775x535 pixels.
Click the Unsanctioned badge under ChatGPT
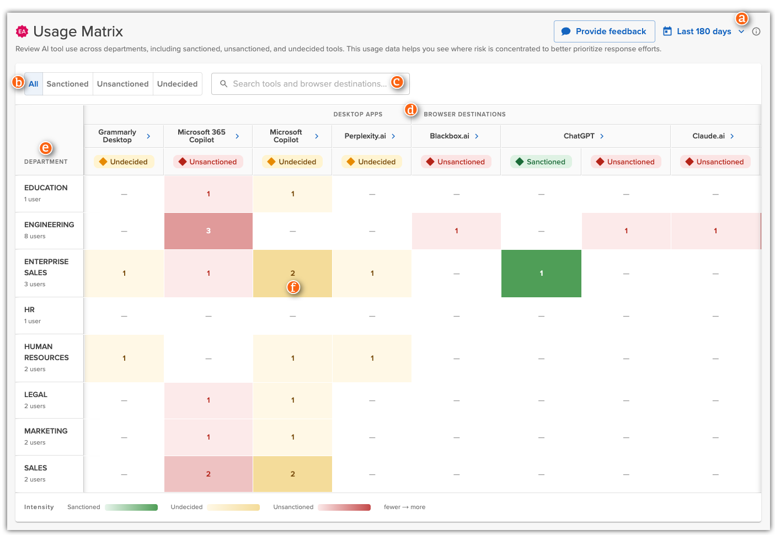[626, 162]
